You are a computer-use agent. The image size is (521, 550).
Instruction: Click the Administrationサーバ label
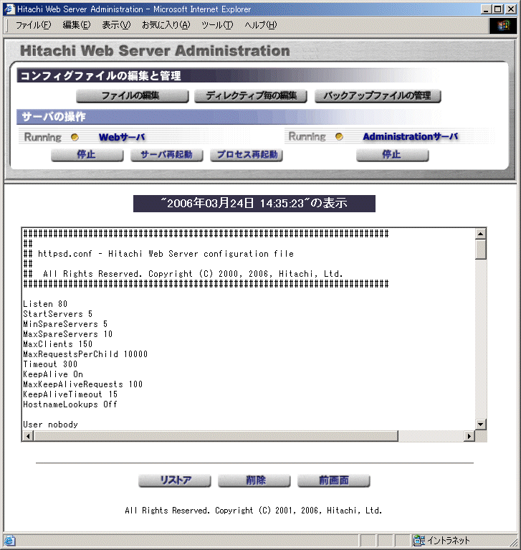pyautogui.click(x=411, y=136)
